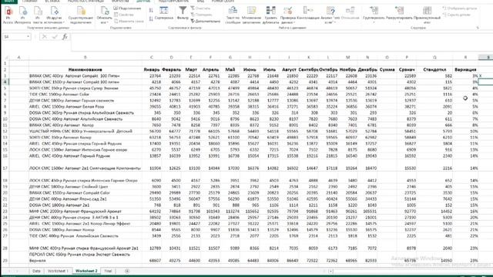Click cell 'DOSIA СМС 1800гр Автомат 2в1'
493x277 pixels.
(86, 205)
